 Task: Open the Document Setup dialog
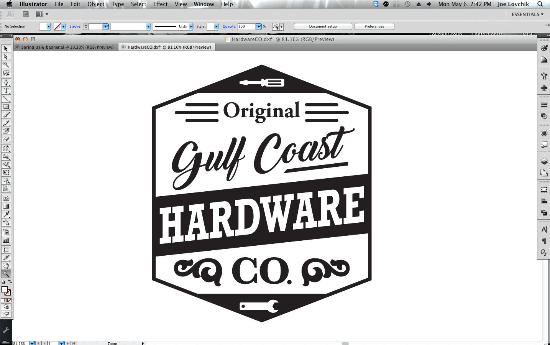click(323, 26)
